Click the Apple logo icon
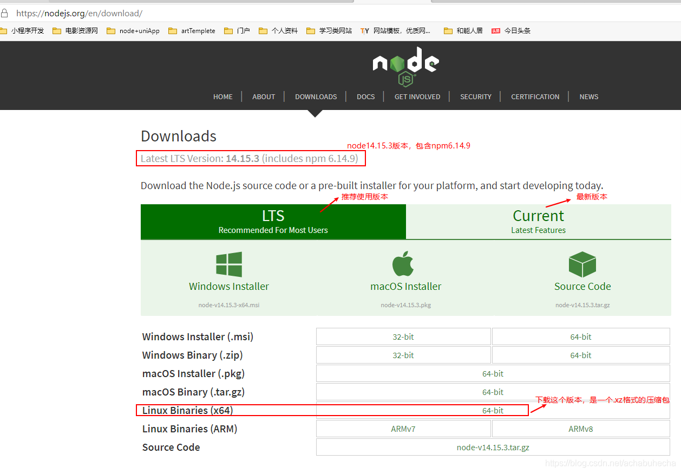 click(x=403, y=264)
